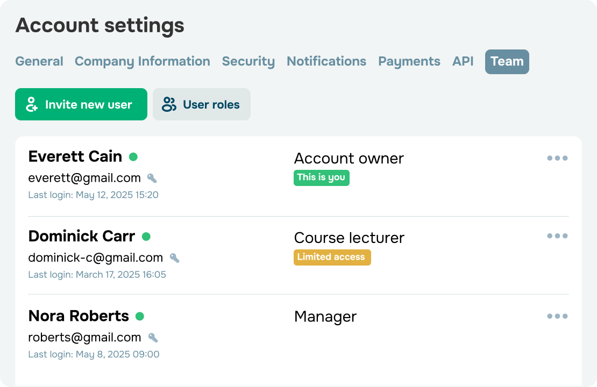Open User roles settings

202,104
